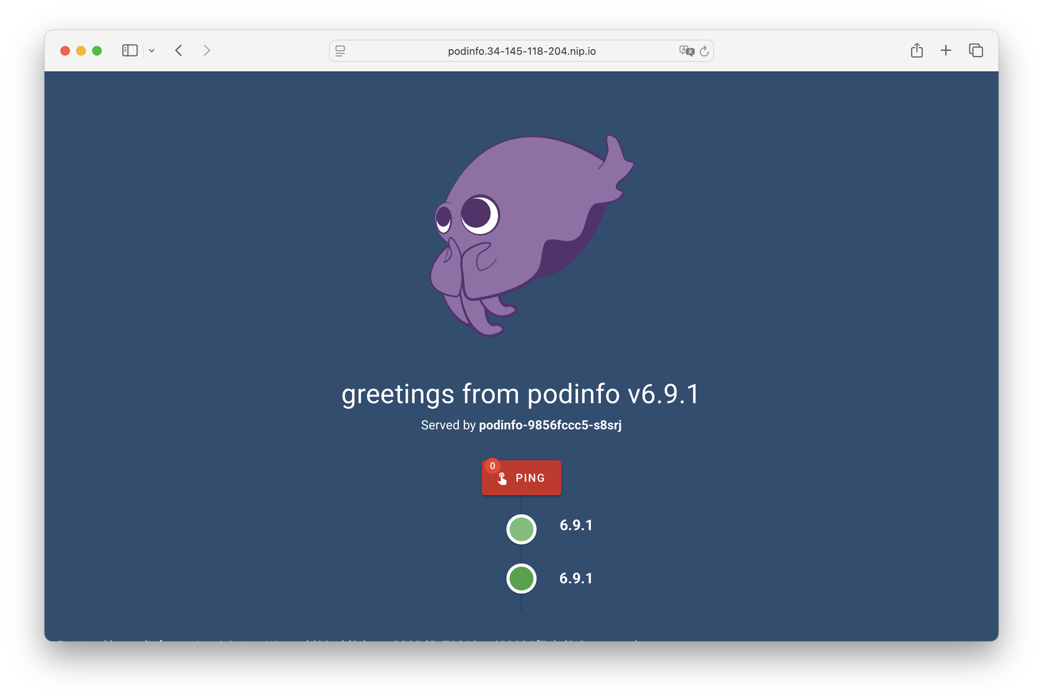1043x700 pixels.
Task: Click the podinfo-9856fccc5-s8srj pod name
Action: 550,425
